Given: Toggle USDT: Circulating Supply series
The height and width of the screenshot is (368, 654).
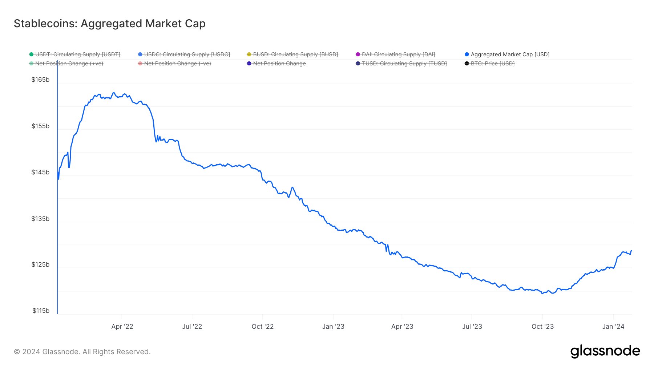Looking at the screenshot, I should coord(78,54).
